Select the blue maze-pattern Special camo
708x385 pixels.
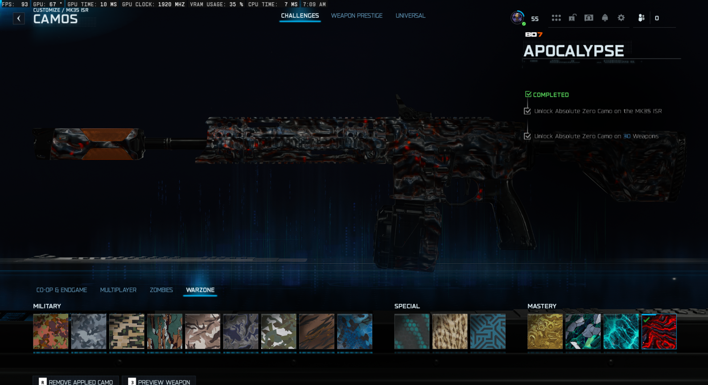coord(488,332)
